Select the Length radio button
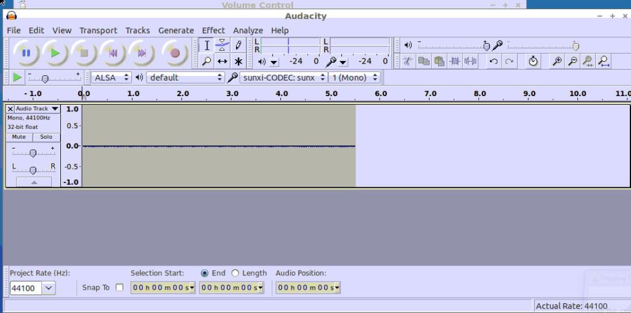631x313 pixels. pos(235,273)
